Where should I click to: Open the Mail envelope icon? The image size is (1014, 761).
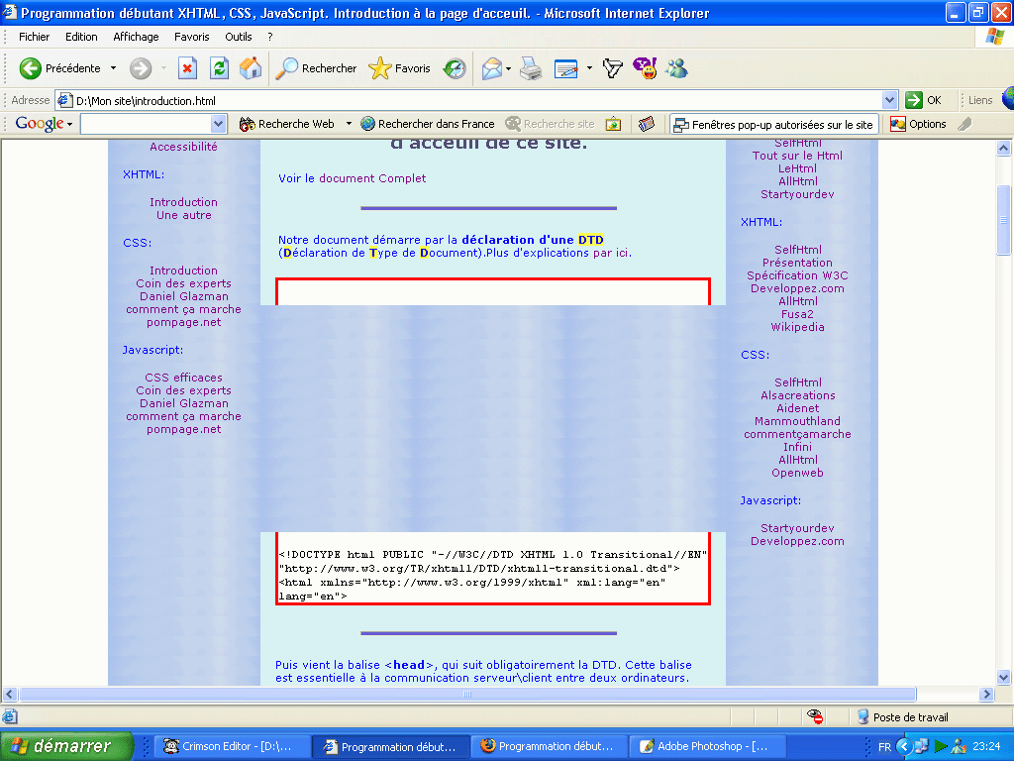pos(492,68)
